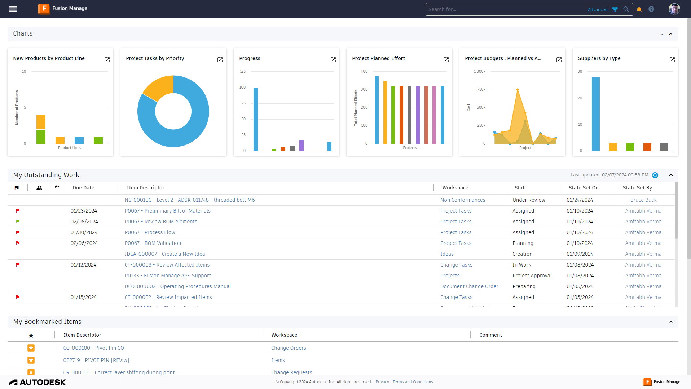The width and height of the screenshot is (691, 389).
Task: Click the flag column header icon
Action: (x=17, y=188)
